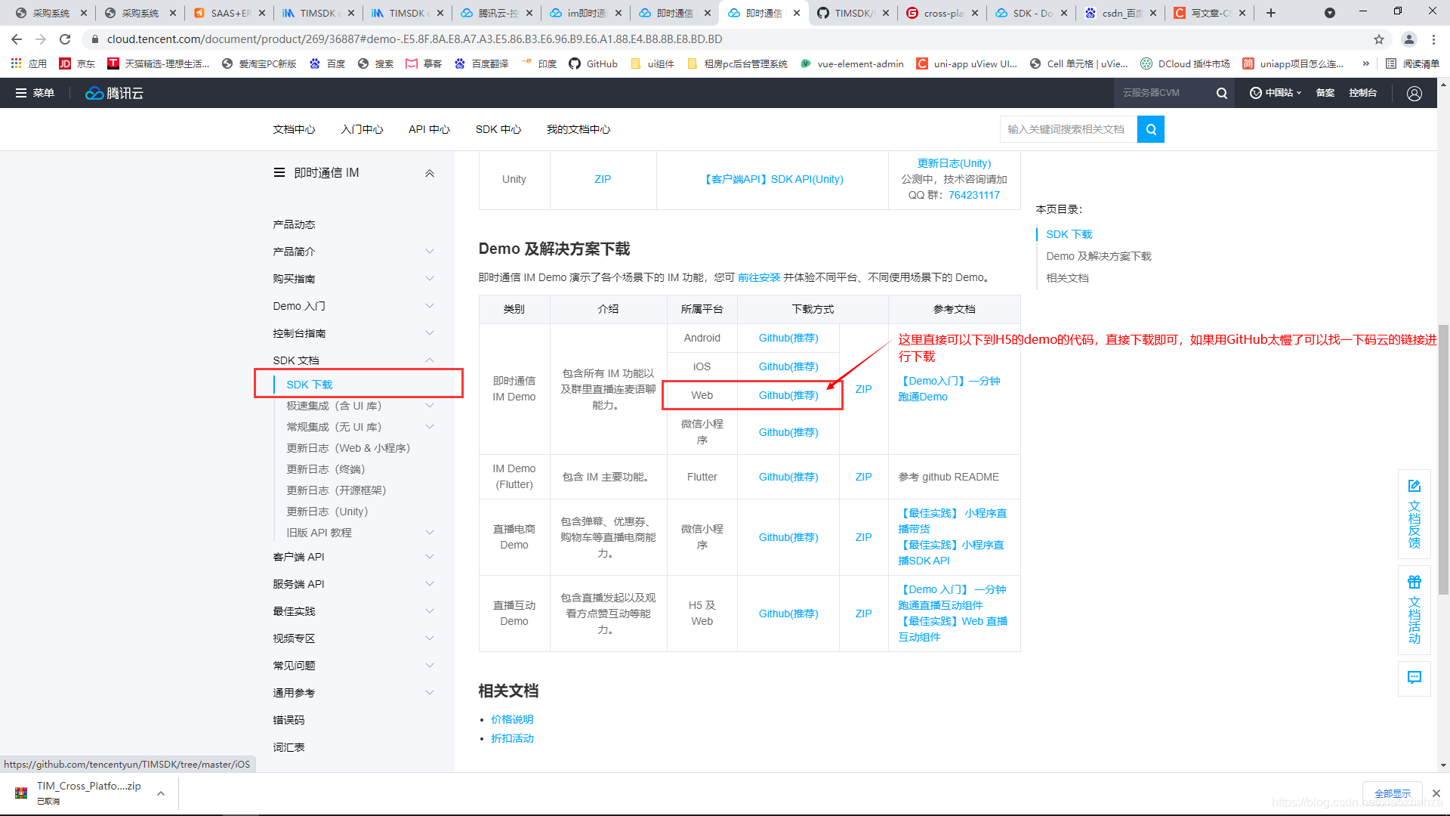Viewport: 1450px width, 816px height.
Task: Open the hamburger 菜单 menu icon
Action: pos(21,93)
